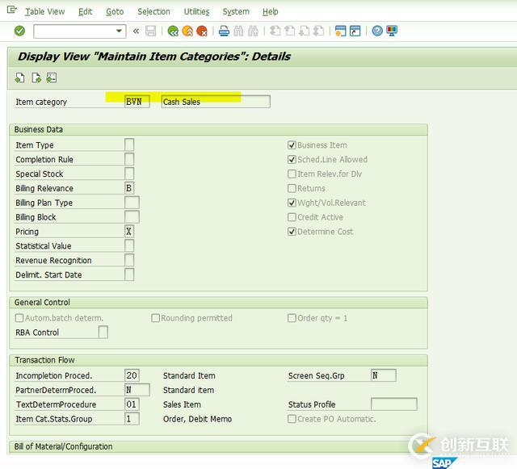Toggle the Order qty = 1 checkbox
Image resolution: width=517 pixels, height=469 pixels.
pyautogui.click(x=292, y=318)
